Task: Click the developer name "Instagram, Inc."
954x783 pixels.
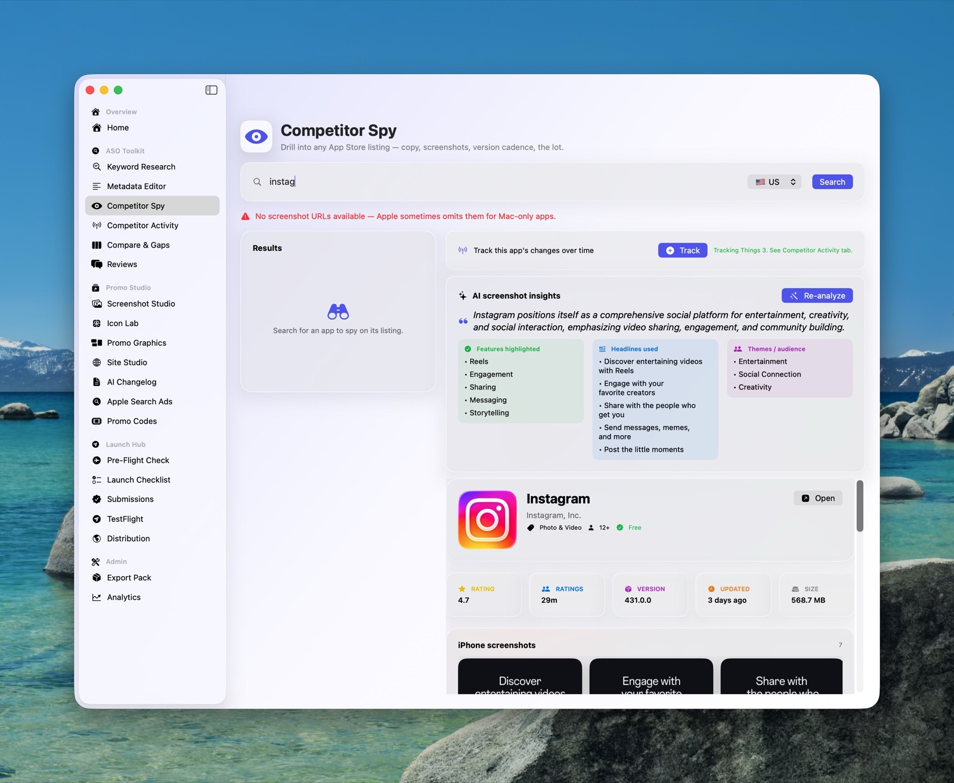Action: pos(553,515)
